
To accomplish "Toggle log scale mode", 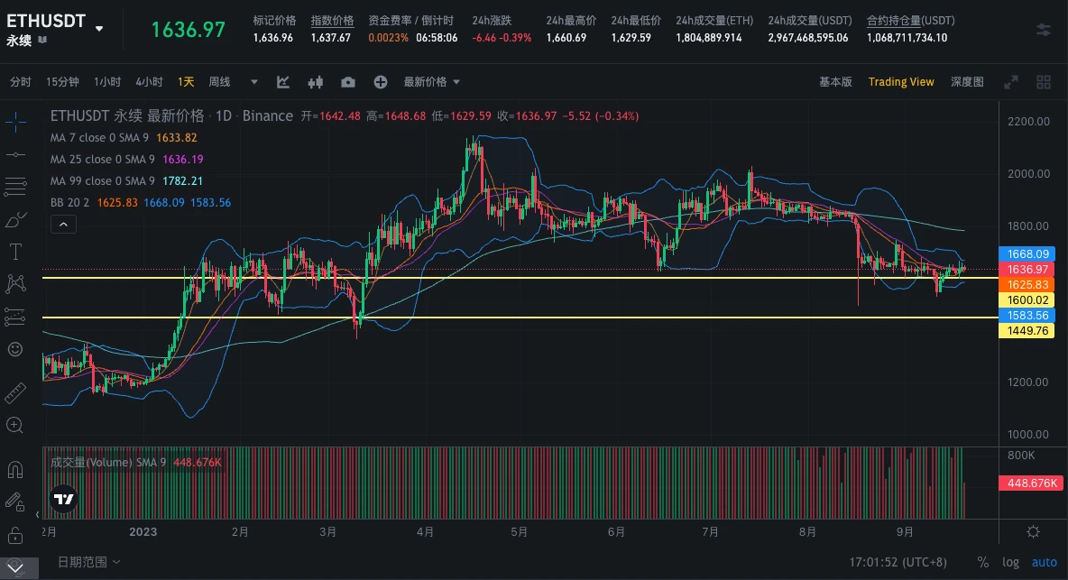I will point(1010,562).
